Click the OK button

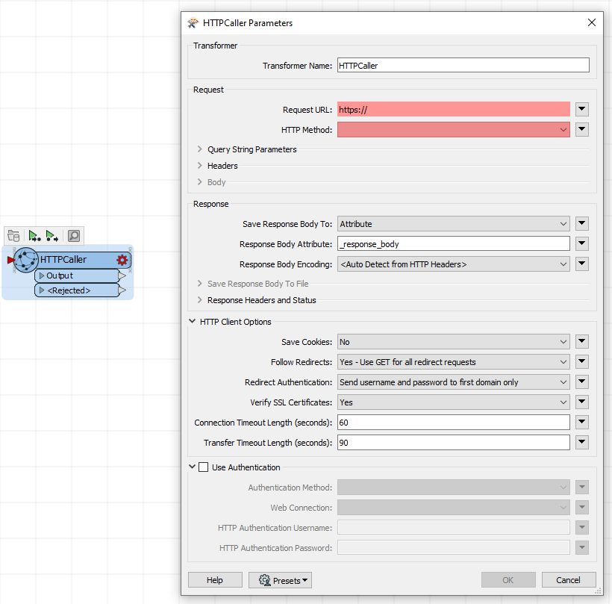508,580
